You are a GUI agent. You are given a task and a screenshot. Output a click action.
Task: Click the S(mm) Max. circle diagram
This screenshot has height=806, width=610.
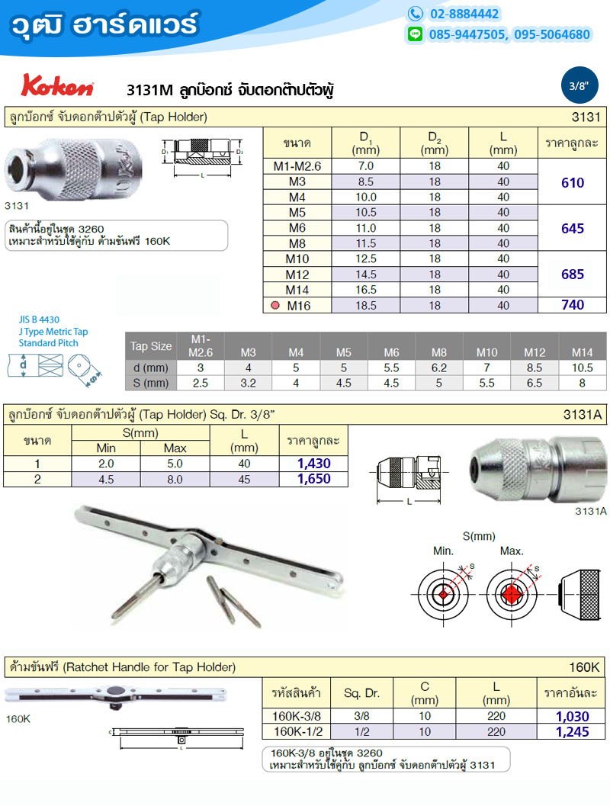click(x=512, y=594)
